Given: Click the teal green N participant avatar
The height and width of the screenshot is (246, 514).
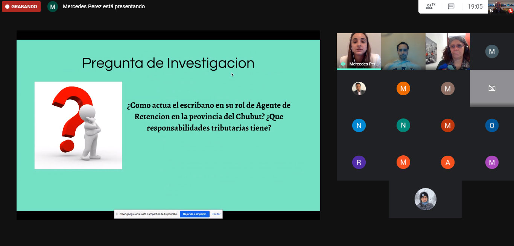Looking at the screenshot, I should (x=403, y=125).
